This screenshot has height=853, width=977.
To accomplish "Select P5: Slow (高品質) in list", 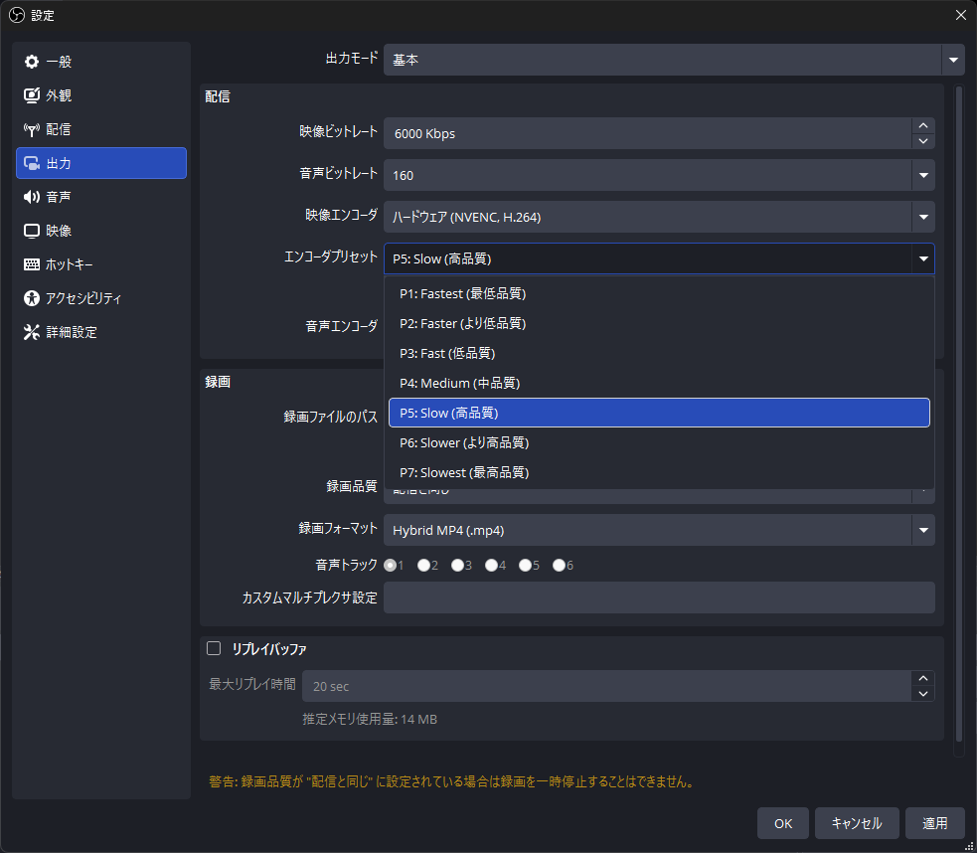I will point(659,414).
